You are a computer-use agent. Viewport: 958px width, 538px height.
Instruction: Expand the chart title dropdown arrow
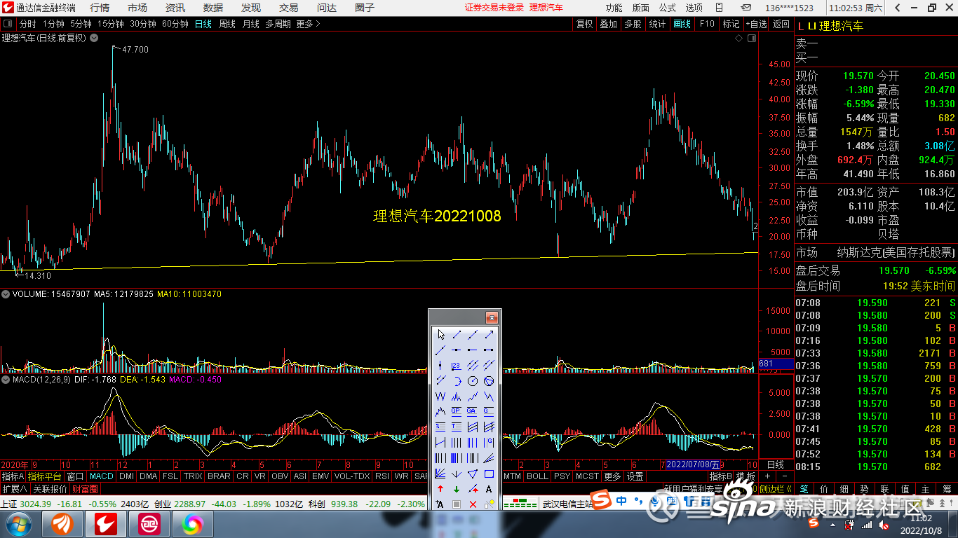pyautogui.click(x=93, y=38)
